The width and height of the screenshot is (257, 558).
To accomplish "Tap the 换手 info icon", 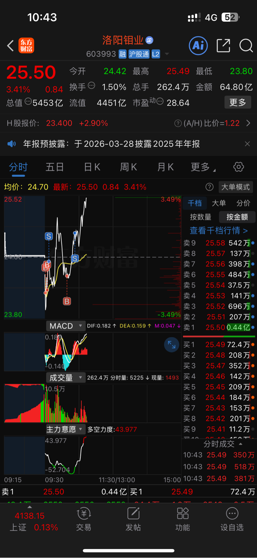I will coord(91,86).
